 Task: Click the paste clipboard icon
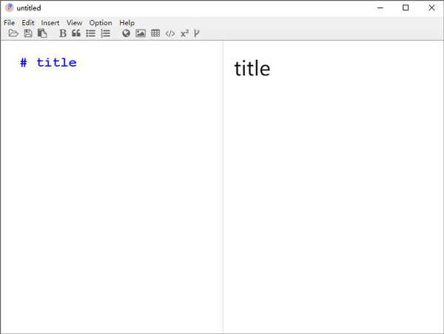(x=42, y=33)
